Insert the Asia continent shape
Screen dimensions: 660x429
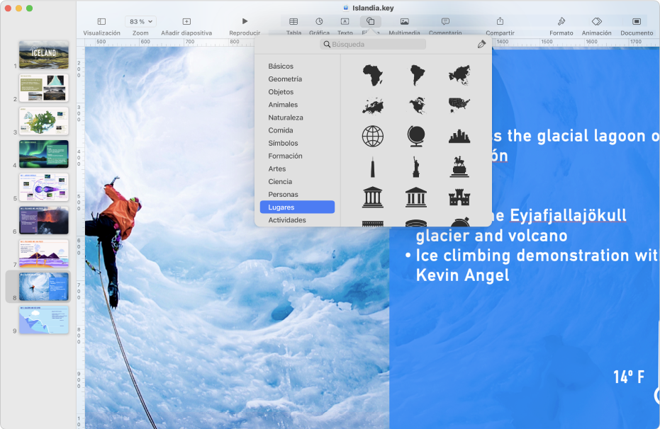(459, 75)
